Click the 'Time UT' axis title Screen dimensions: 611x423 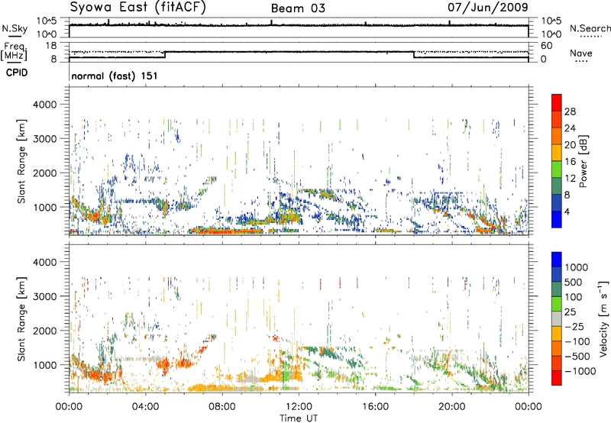299,418
